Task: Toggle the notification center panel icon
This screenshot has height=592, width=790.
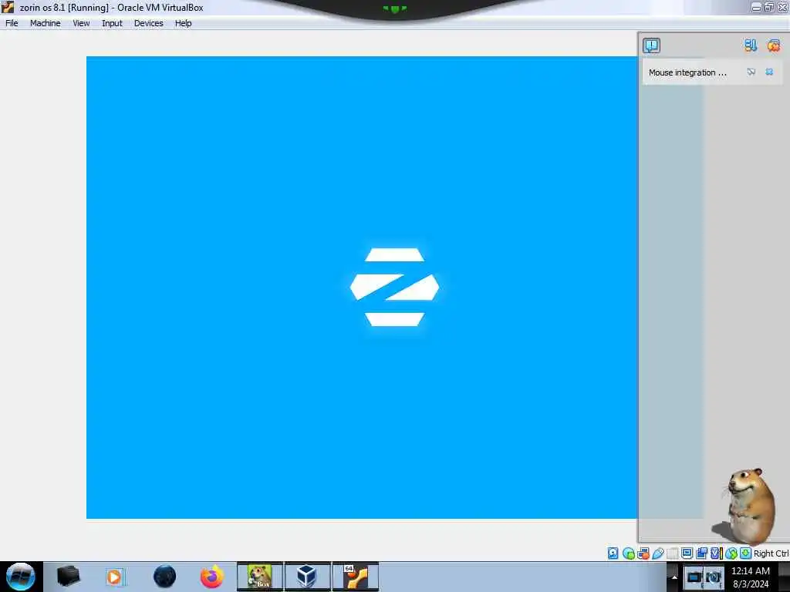Action: tap(651, 45)
